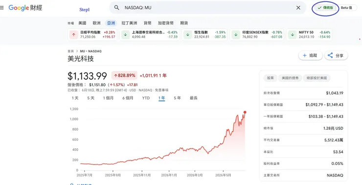This screenshot has width=362, height=185.
Task: Clear the search box with X
Action: tap(298, 8)
